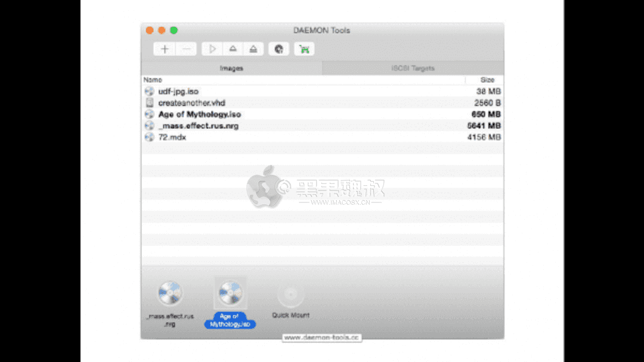
Task: Click the Unmount All eject icon
Action: tap(253, 49)
